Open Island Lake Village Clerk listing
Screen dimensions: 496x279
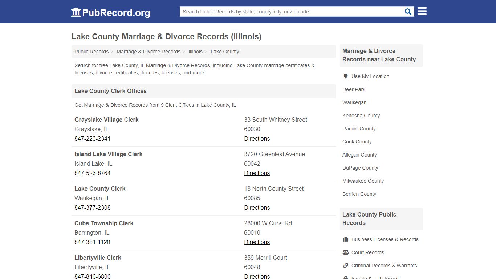108,154
